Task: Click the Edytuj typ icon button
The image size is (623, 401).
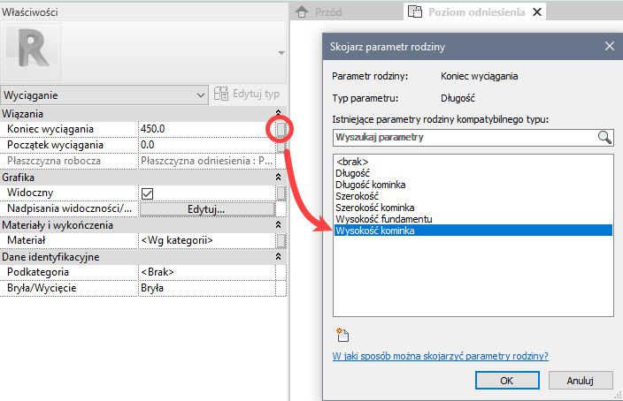Action: pos(222,94)
